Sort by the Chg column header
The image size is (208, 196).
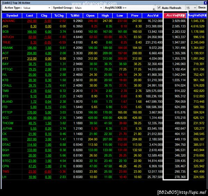(x=44, y=16)
